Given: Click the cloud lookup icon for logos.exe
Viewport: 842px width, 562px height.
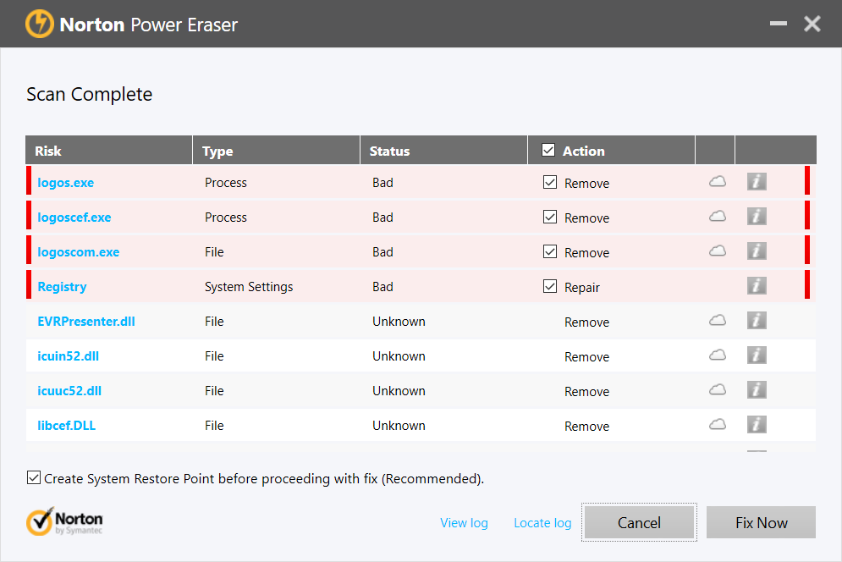Looking at the screenshot, I should click(x=717, y=181).
